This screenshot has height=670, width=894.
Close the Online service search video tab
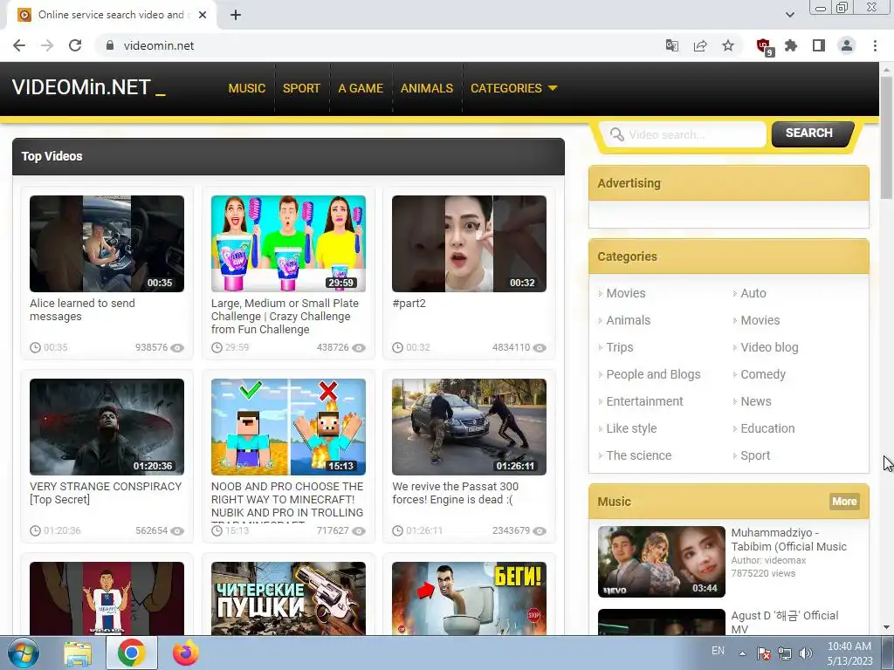203,15
